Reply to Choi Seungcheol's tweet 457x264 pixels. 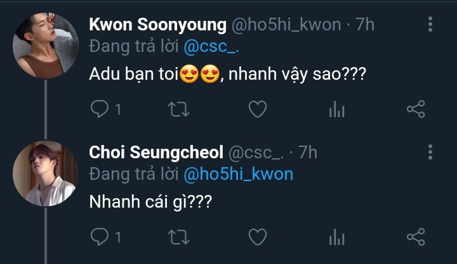pos(99,237)
